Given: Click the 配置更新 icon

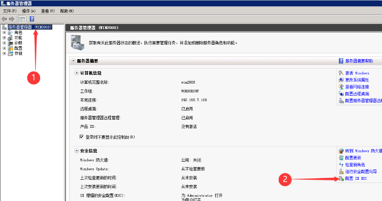Looking at the screenshot, I should coord(341,158).
